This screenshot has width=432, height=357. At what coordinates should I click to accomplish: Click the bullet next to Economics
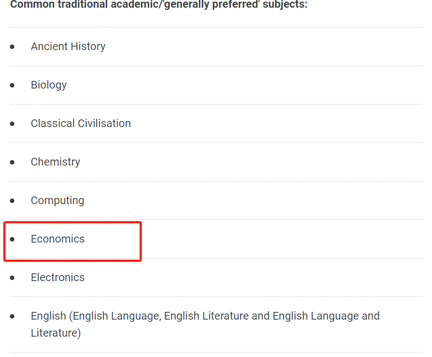click(x=12, y=239)
